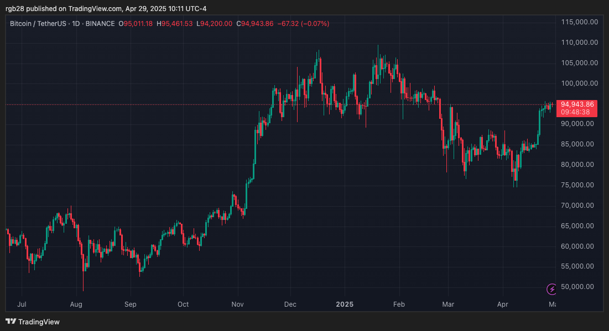
Task: Click the TradingView logo
Action: 33,322
